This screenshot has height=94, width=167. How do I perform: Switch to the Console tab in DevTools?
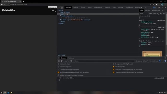[x=76, y=8]
